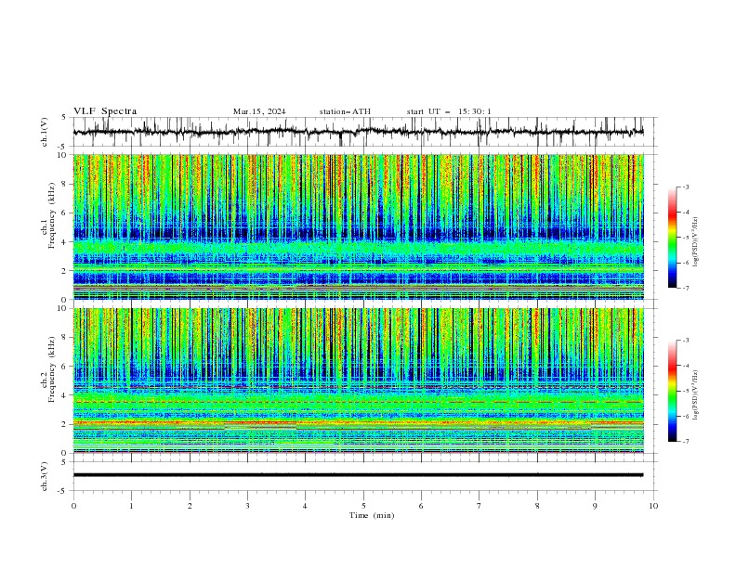
Task: Click the "-7" tick on ch.2 colorbar
Action: pyautogui.click(x=685, y=442)
